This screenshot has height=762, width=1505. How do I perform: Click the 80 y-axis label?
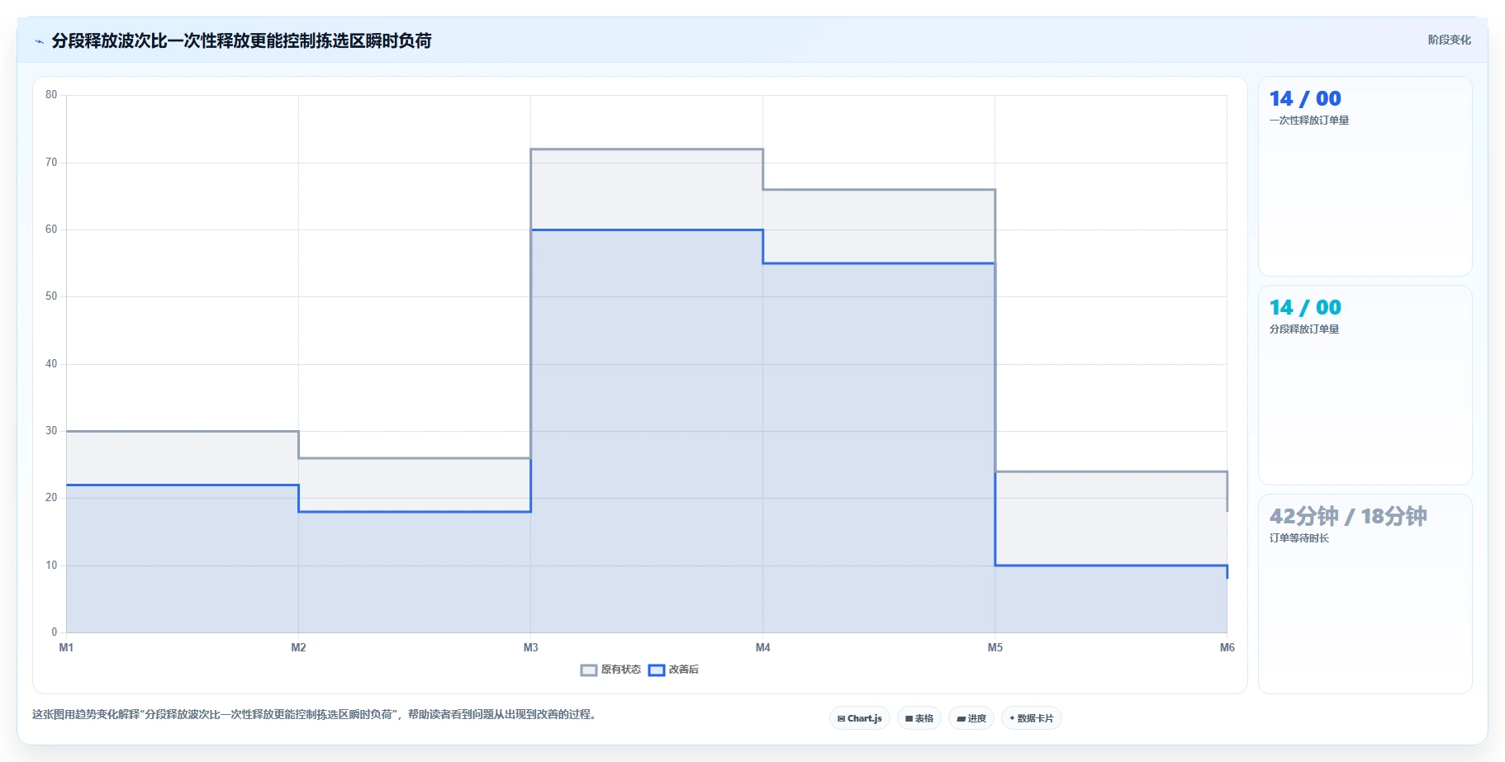point(51,95)
